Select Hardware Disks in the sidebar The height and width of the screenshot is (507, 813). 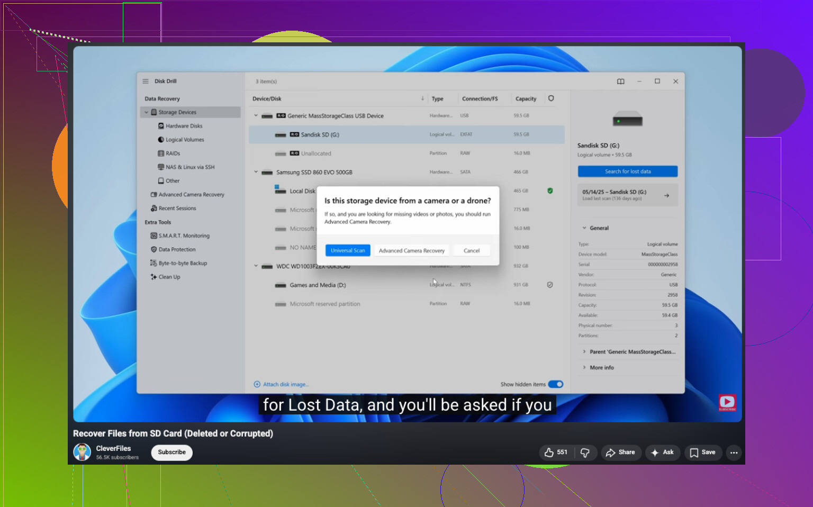(x=184, y=126)
